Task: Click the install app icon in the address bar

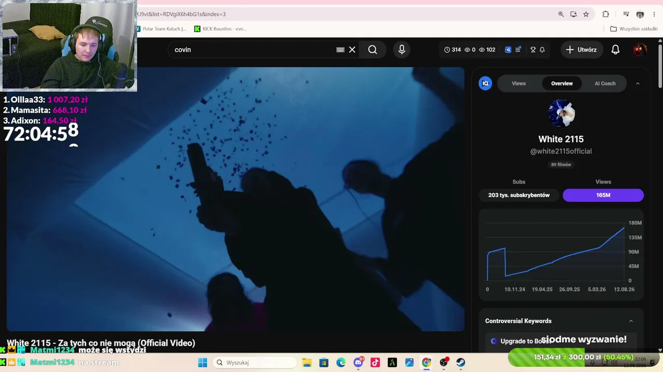Action: pyautogui.click(x=573, y=14)
